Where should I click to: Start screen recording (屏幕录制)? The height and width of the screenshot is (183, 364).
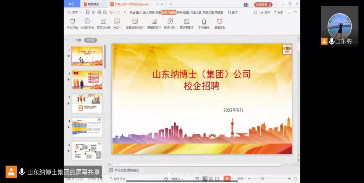click(x=220, y=24)
